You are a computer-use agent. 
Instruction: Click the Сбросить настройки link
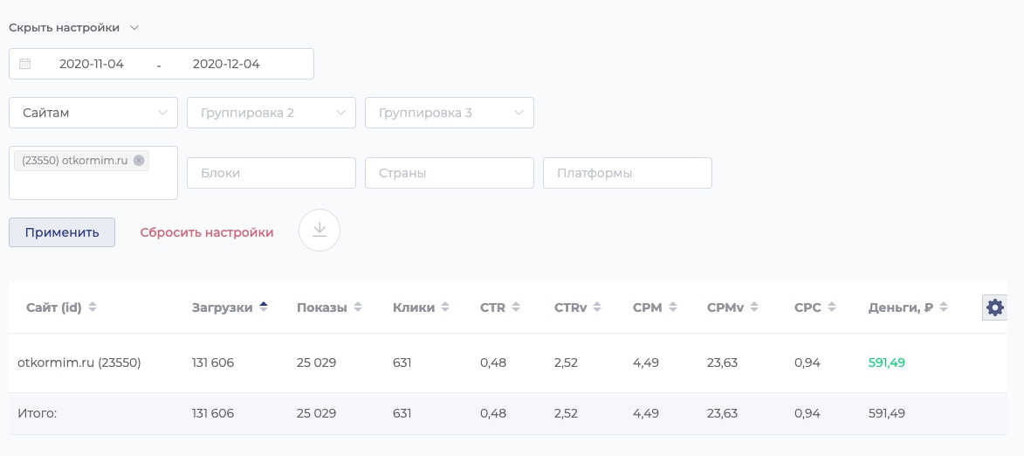(x=207, y=232)
